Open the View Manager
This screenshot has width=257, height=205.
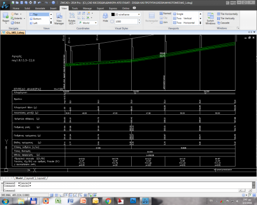[x=59, y=19]
